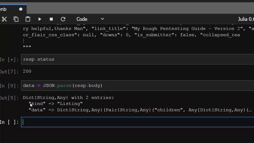254x143 pixels.
Task: Select the empty In [ ] prompt
Action: [x=9, y=122]
